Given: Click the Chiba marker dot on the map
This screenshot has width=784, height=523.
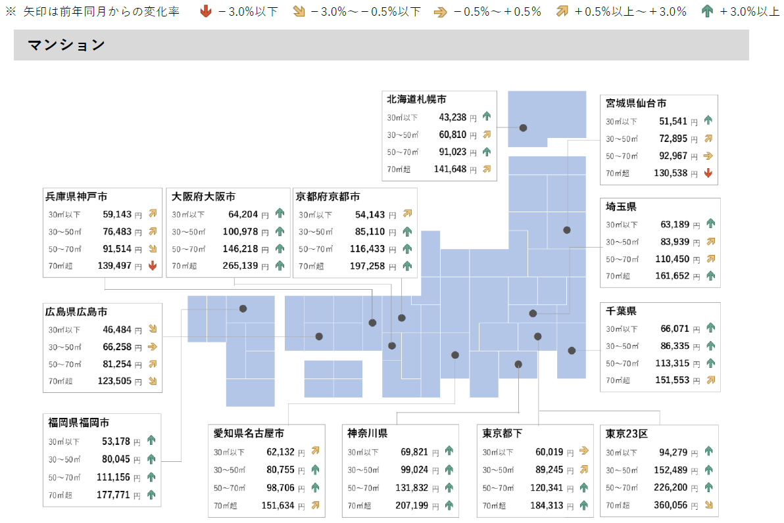Looking at the screenshot, I should [572, 350].
